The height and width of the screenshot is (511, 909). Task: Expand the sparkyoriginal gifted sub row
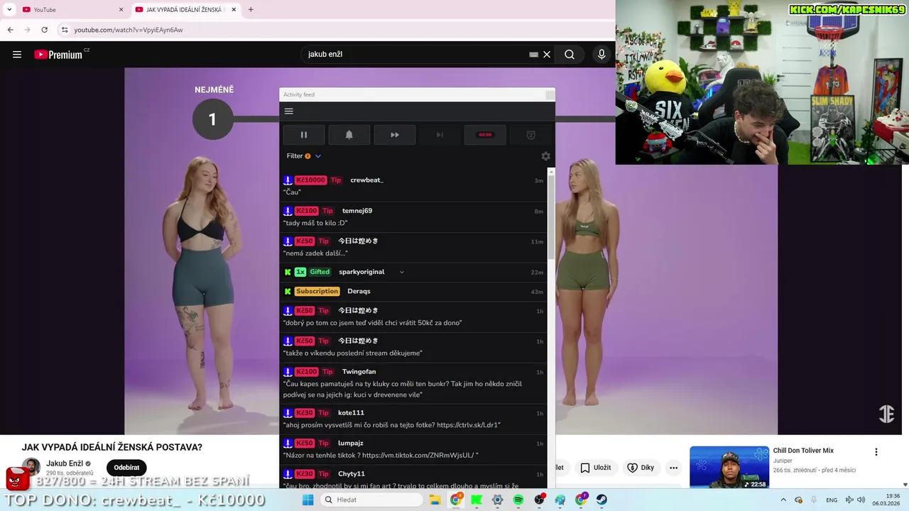coord(402,272)
